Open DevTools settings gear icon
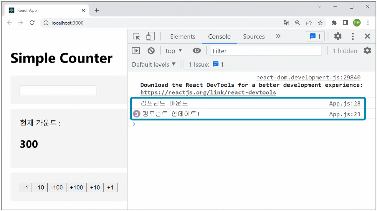The image size is (377, 211). click(338, 36)
